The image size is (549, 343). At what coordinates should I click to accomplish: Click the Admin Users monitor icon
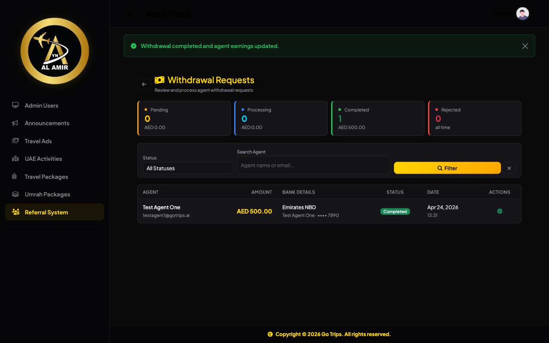[15, 105]
